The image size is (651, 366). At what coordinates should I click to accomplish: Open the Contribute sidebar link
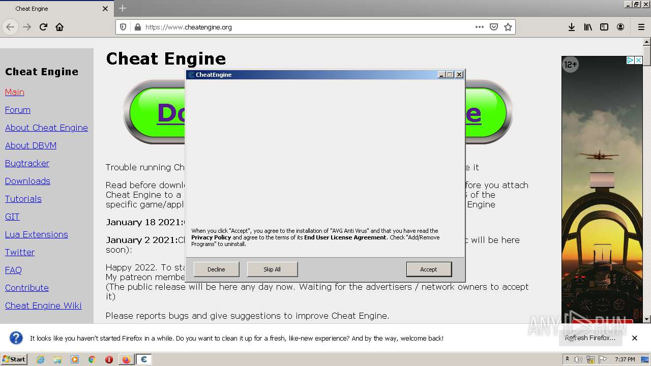coord(27,288)
